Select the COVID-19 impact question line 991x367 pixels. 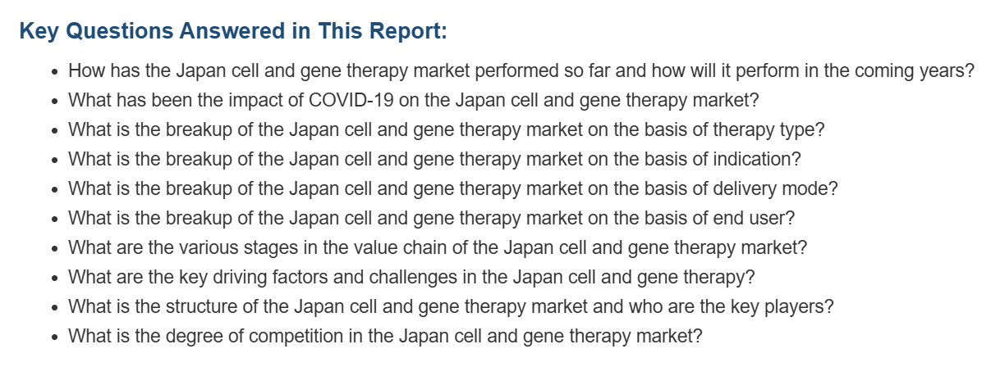[x=413, y=100]
